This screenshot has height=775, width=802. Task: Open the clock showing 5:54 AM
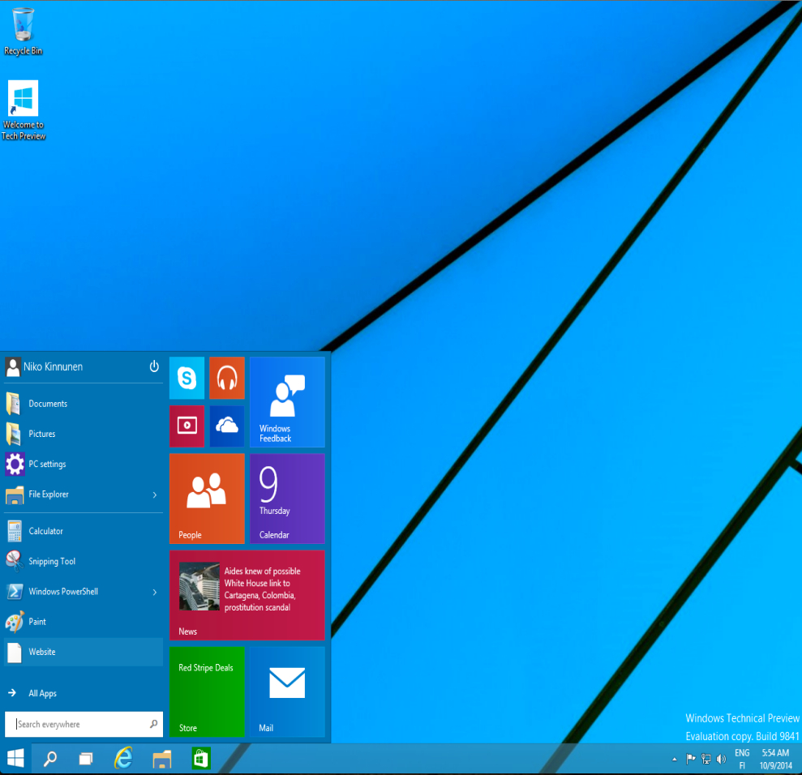click(775, 759)
